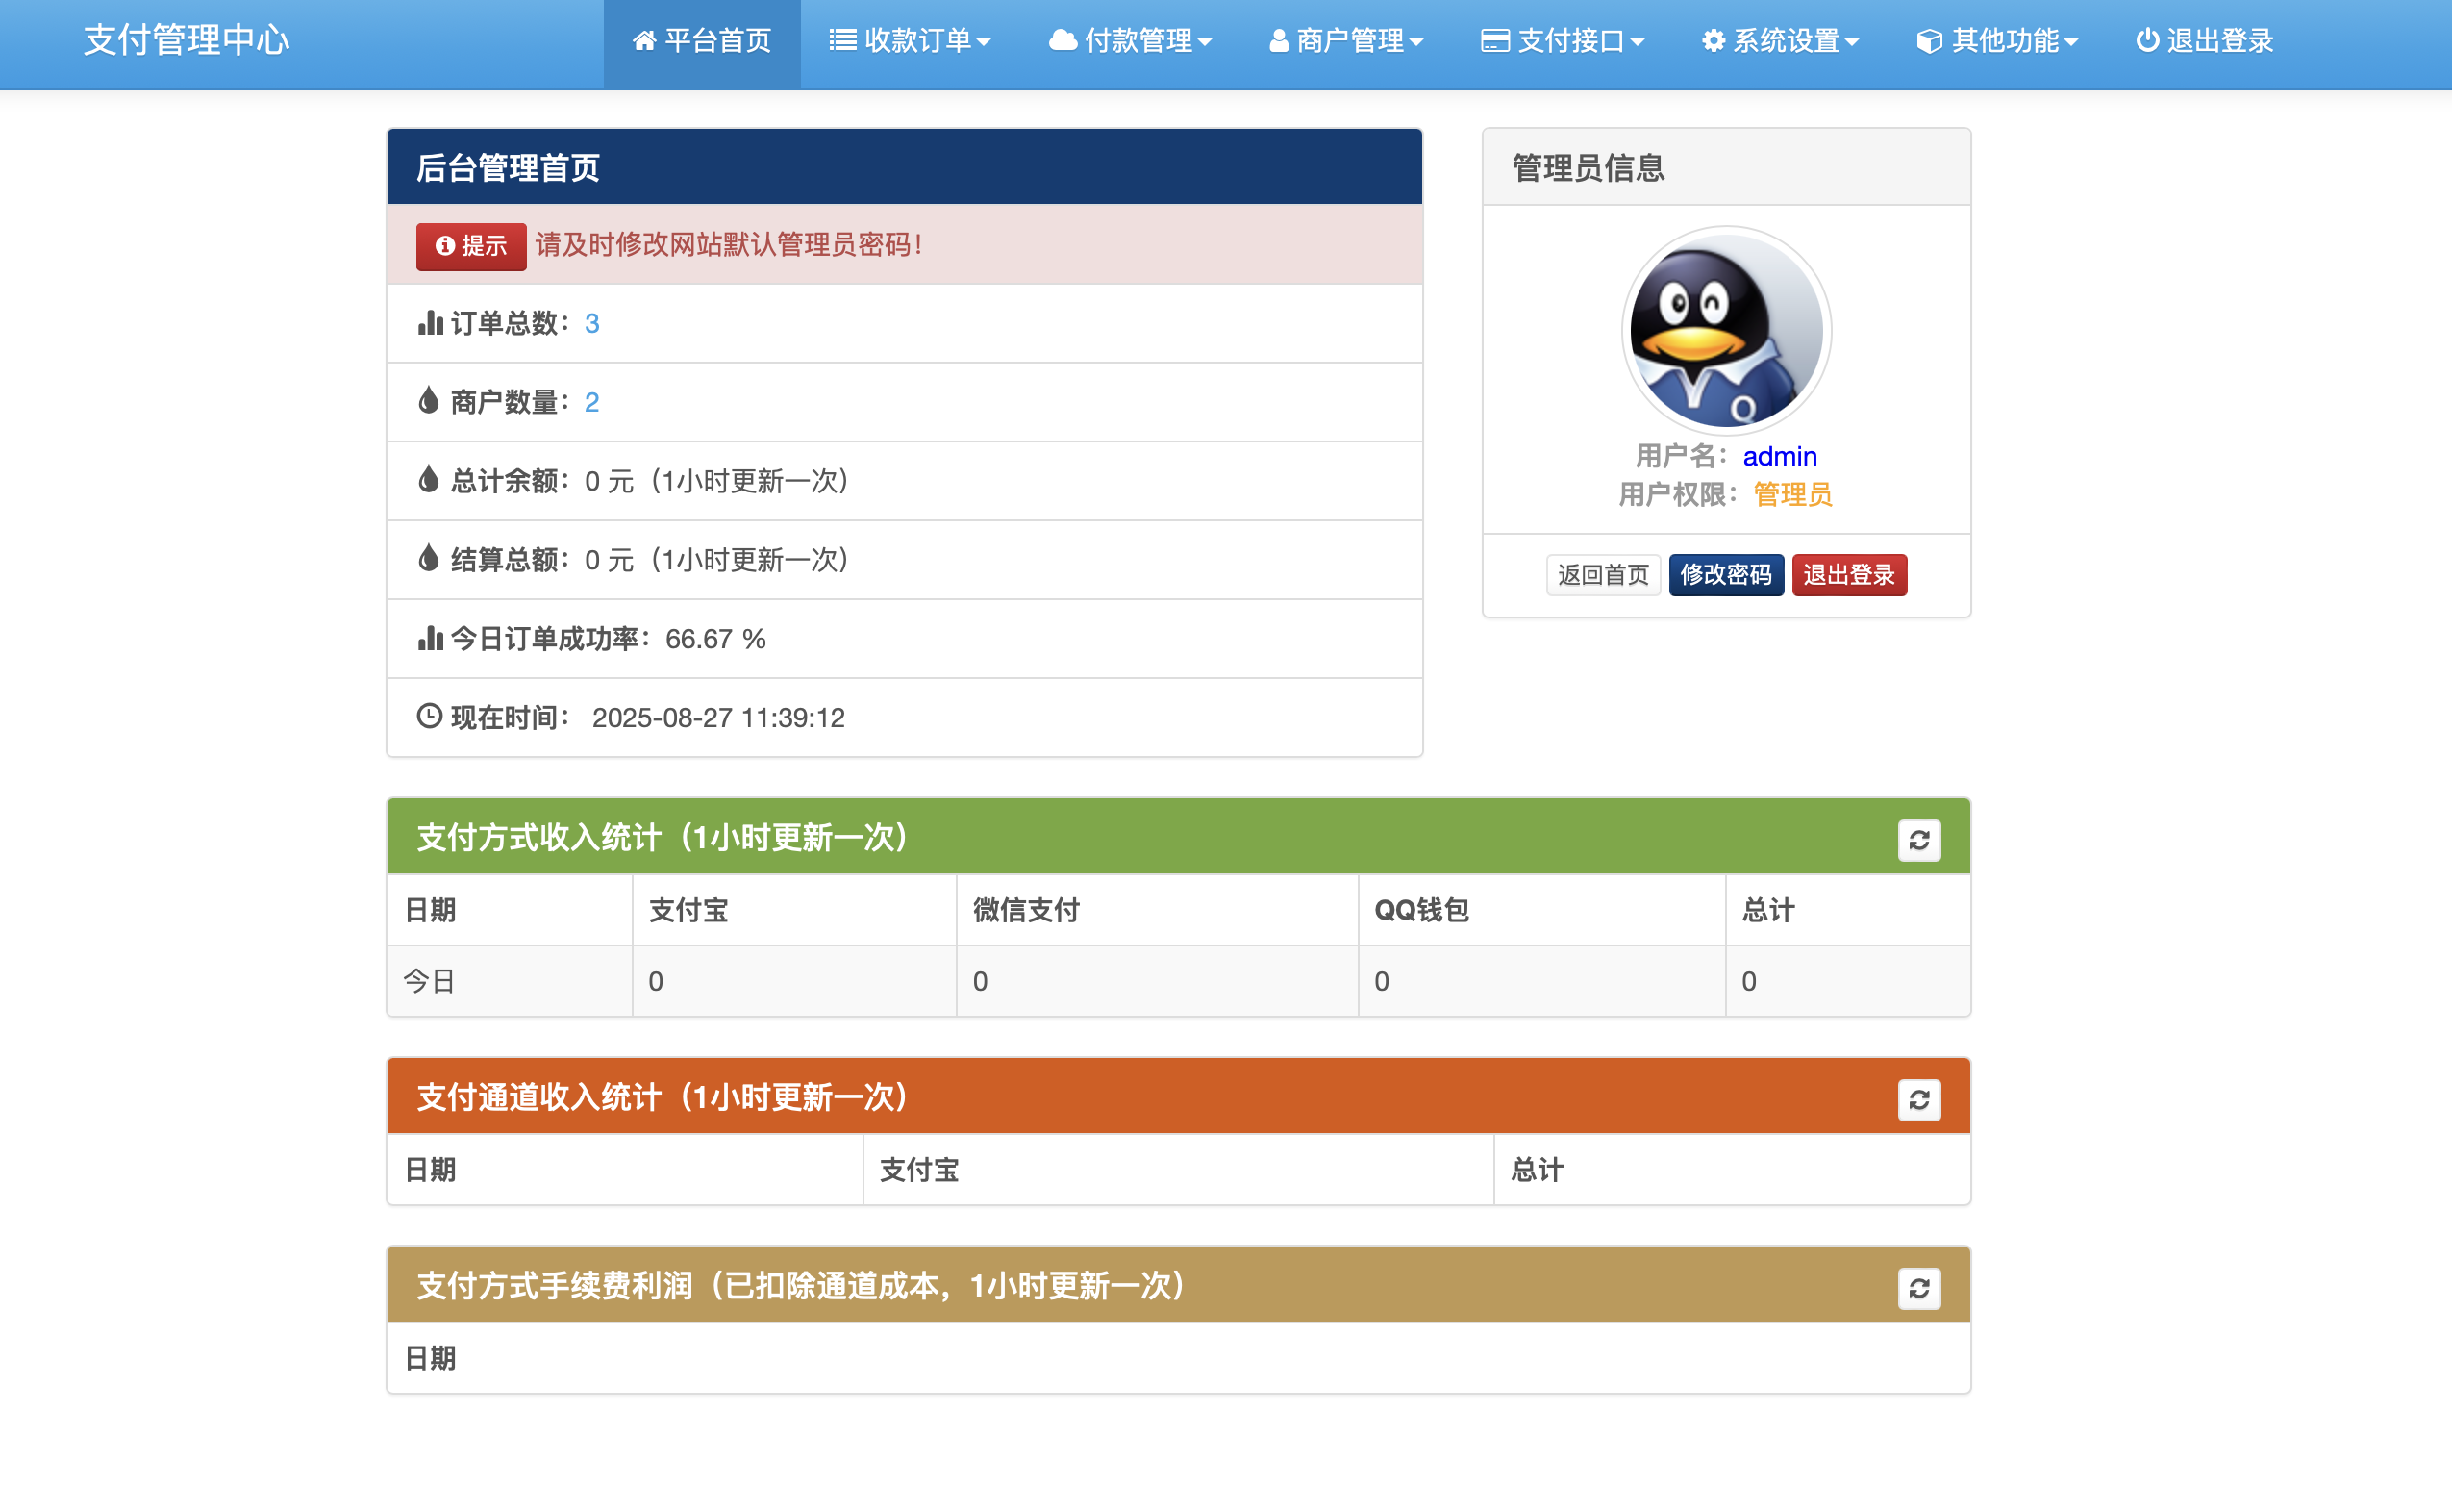Click the home icon in 平台首页
Screen dimensions: 2452x1512
[x=643, y=41]
